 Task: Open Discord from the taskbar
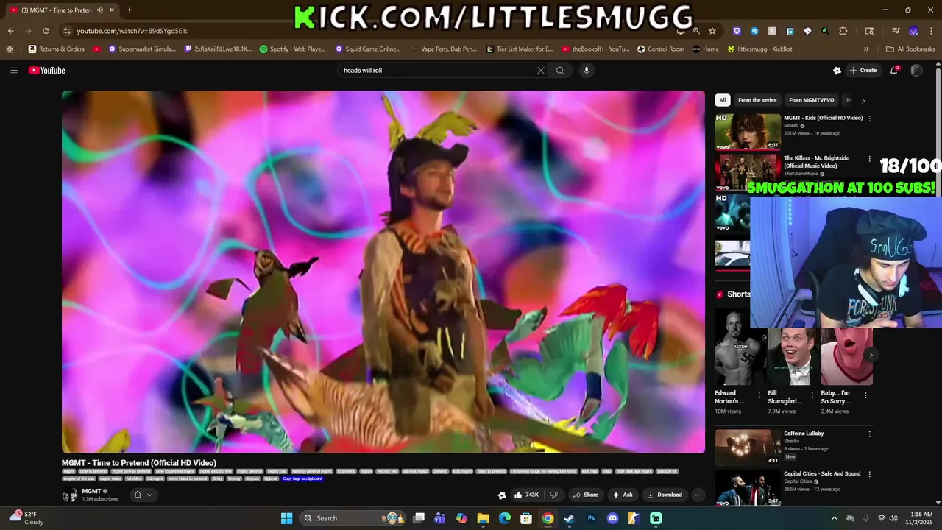coord(612,518)
